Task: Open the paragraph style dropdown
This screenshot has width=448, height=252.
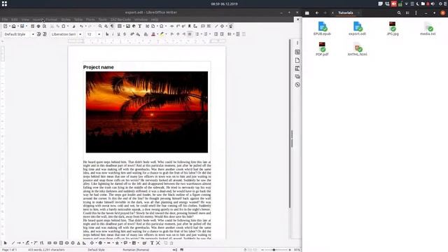Action: pyautogui.click(x=33, y=34)
